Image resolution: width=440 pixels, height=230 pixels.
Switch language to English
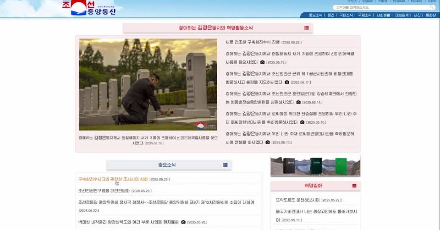367,1
